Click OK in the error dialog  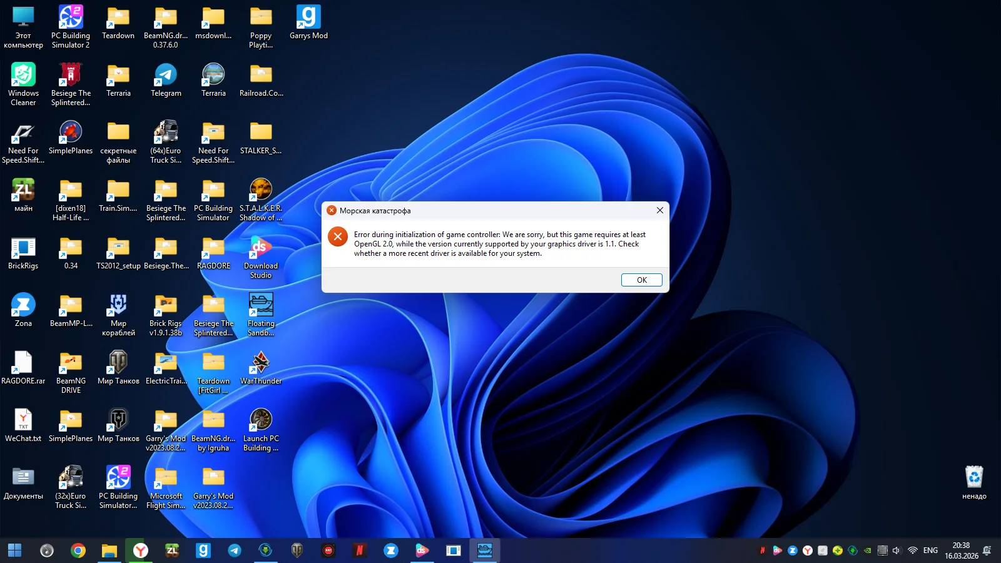point(641,280)
